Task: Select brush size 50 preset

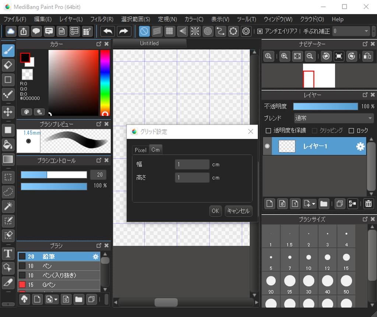Action: 346,284
